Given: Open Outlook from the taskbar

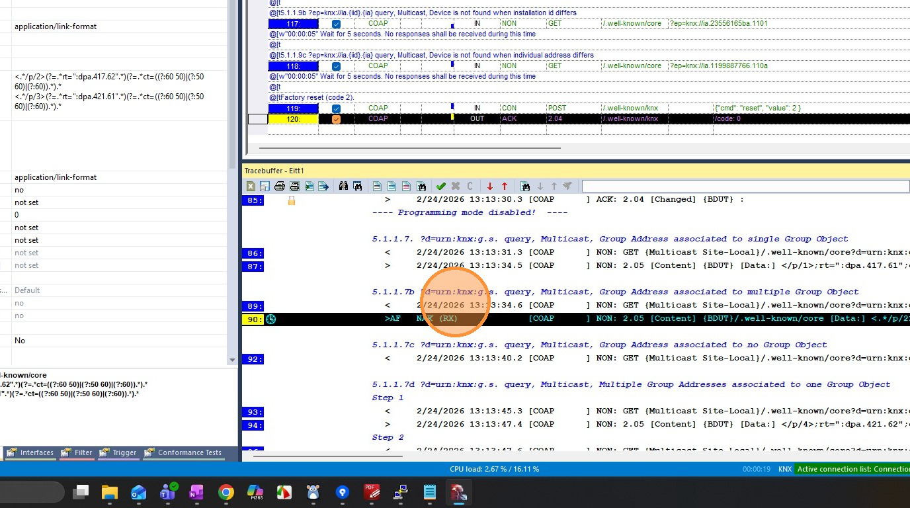Looking at the screenshot, I should pyautogui.click(x=139, y=492).
